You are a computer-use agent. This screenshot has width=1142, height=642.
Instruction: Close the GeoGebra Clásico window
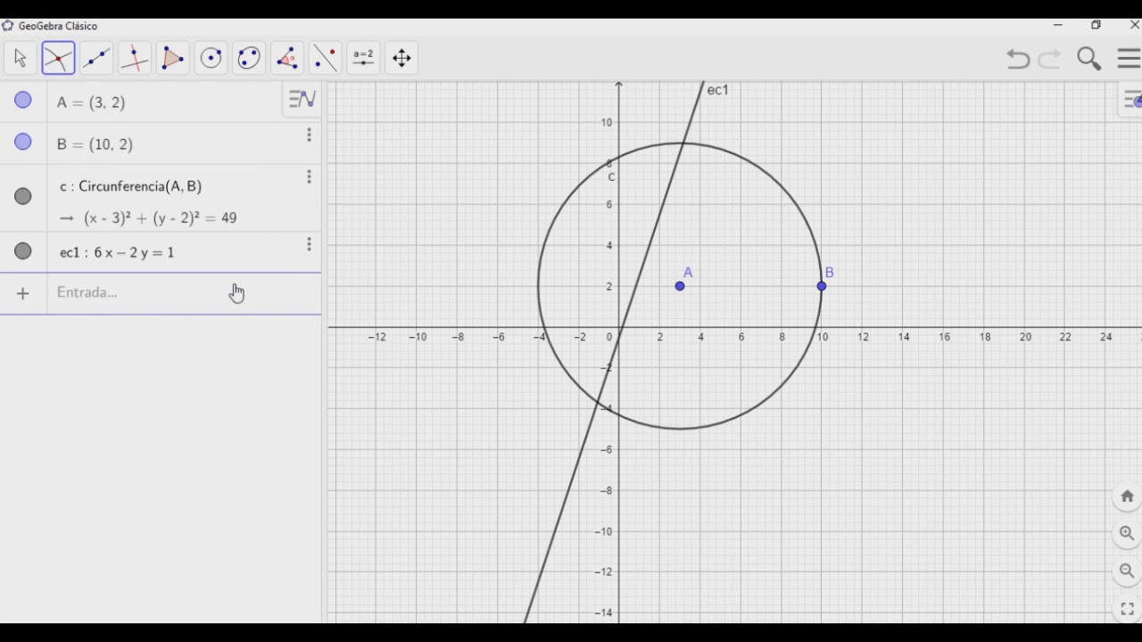pos(1134,25)
